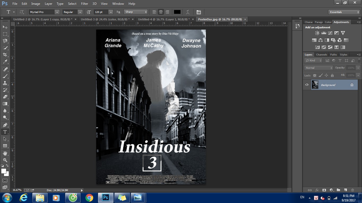Image resolution: width=362 pixels, height=203 pixels.
Task: Select the Hand tool
Action: pos(5,153)
